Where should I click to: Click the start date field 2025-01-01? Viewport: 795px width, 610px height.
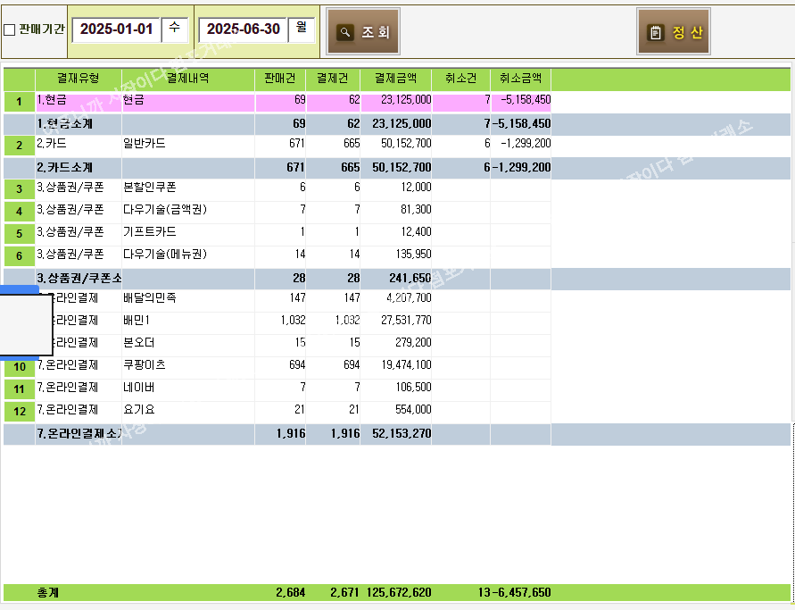tap(117, 29)
